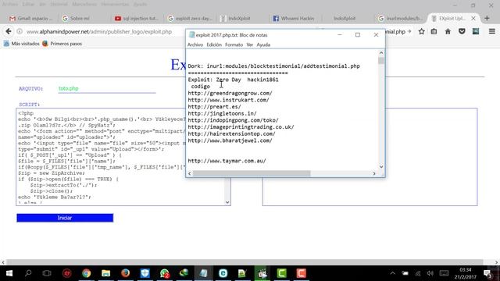Viewport: 500px width, 281px height.
Task: Open Windows Defender shield taskbar icon
Action: [145, 273]
